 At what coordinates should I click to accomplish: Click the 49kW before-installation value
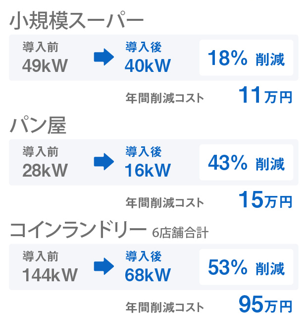coord(45,65)
